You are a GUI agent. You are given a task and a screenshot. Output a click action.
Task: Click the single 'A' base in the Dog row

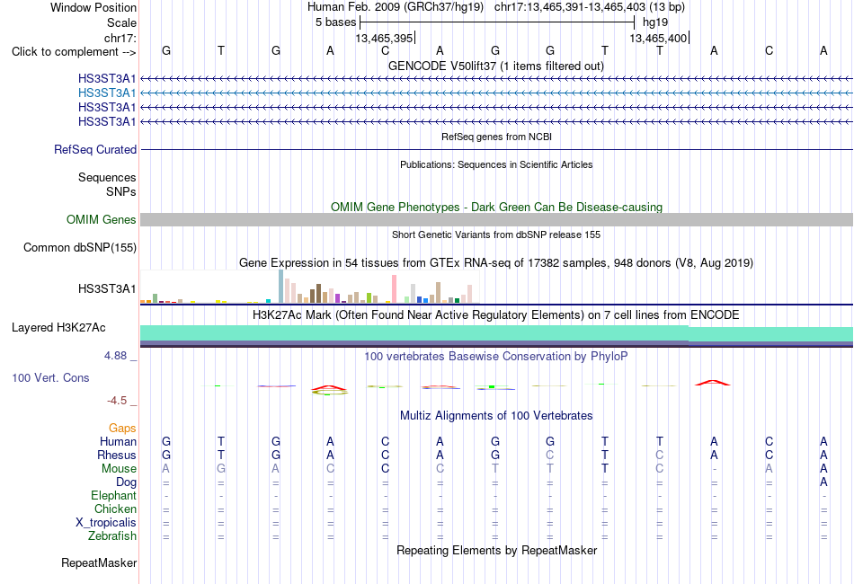823,482
